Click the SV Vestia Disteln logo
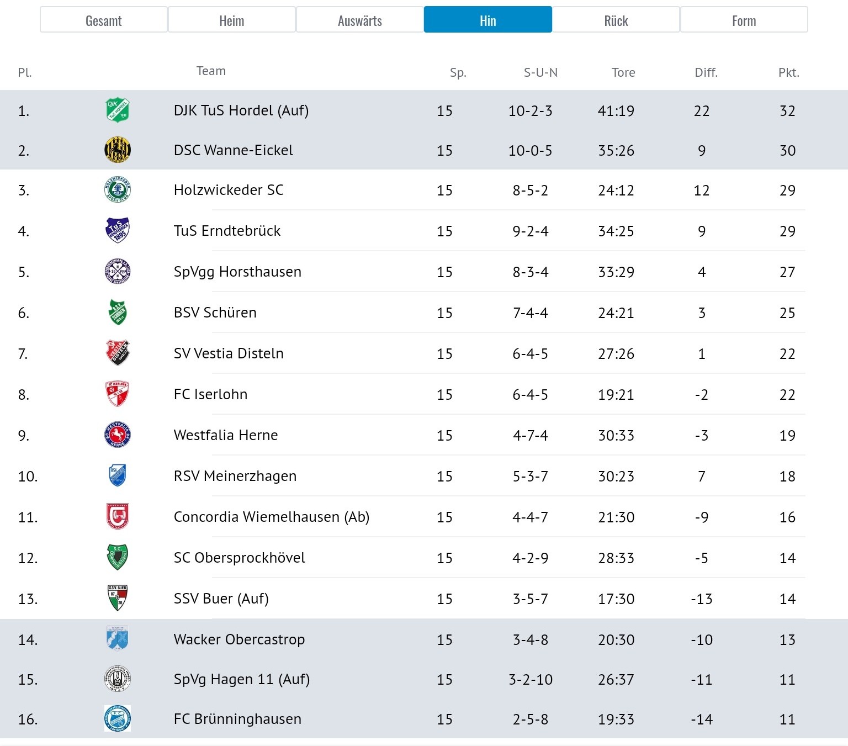This screenshot has height=746, width=848. [x=118, y=353]
